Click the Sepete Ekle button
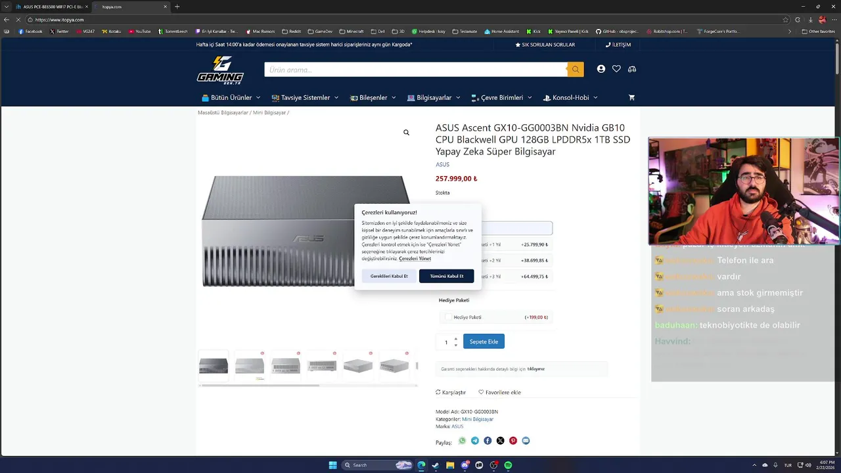Screen dimensions: 841x473 point(484,342)
